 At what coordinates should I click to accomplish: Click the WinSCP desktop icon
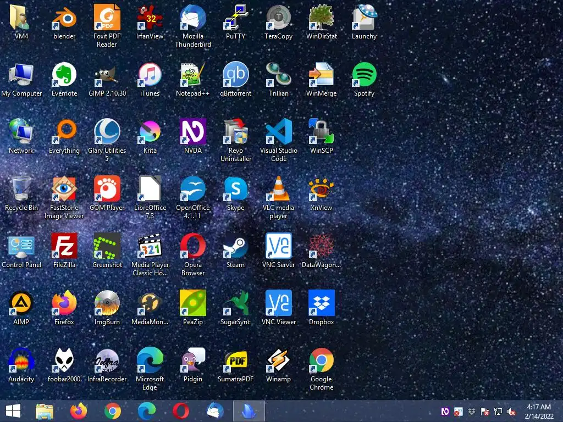pyautogui.click(x=321, y=131)
